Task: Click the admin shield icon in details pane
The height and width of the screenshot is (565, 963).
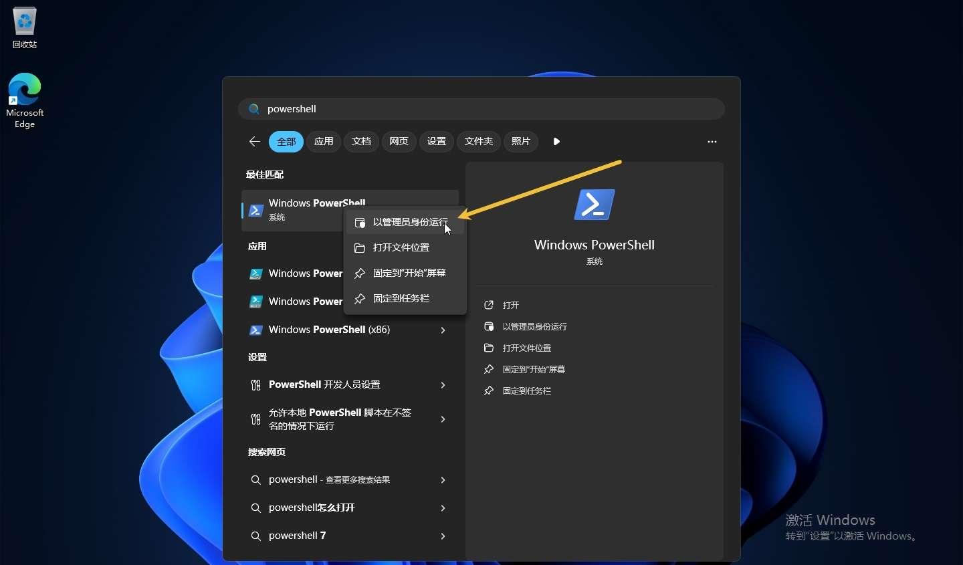Action: (x=489, y=326)
